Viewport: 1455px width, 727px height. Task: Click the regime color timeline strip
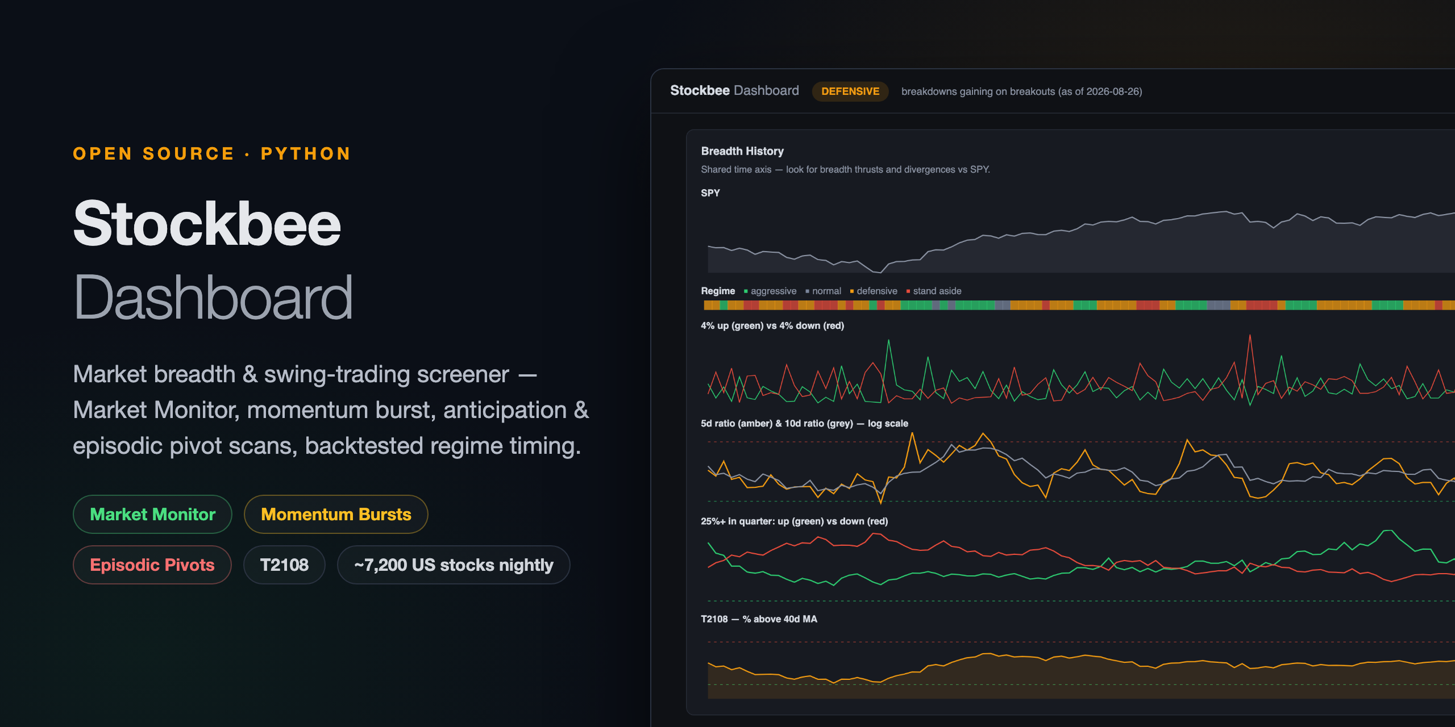pos(1079,306)
